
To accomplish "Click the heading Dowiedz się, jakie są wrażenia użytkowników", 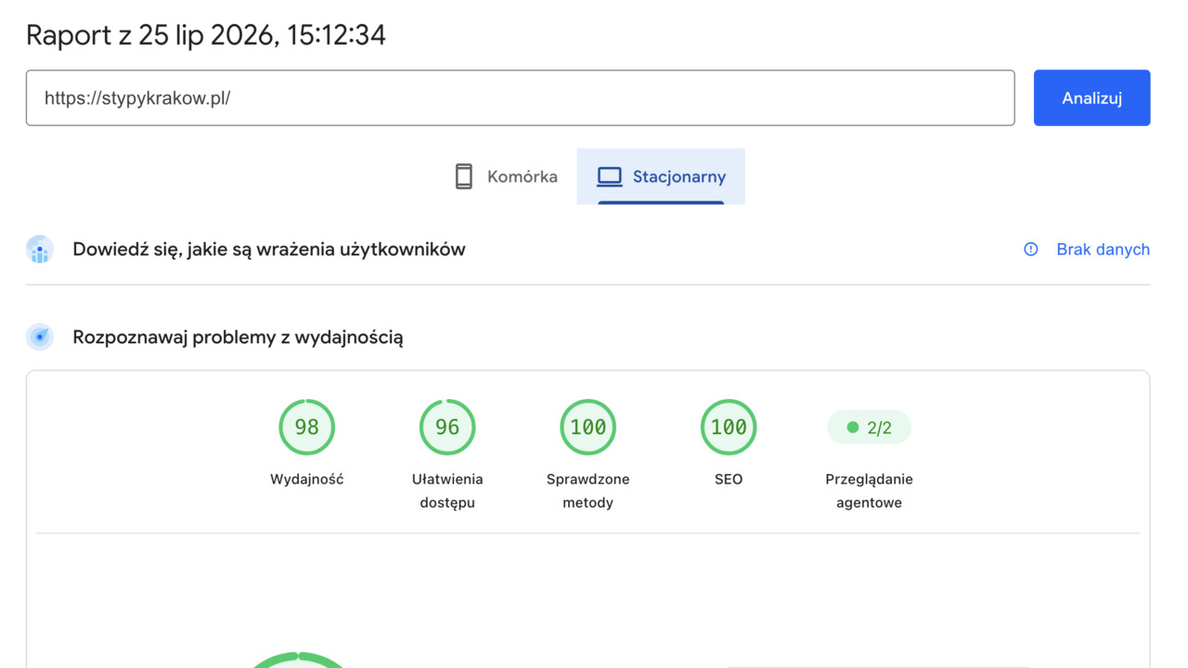I will (269, 249).
